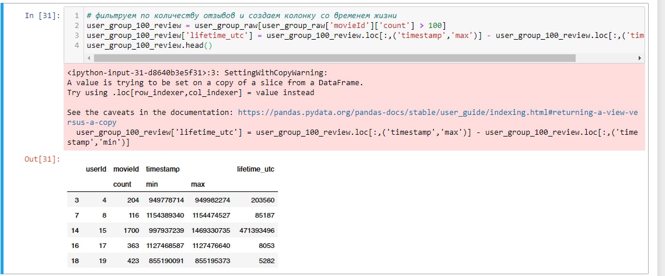Select the Out[31] output prompt
Image resolution: width=665 pixels, height=276 pixels.
(43, 159)
